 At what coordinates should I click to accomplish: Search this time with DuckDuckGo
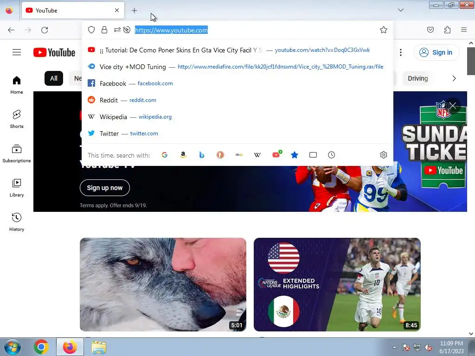220,155
